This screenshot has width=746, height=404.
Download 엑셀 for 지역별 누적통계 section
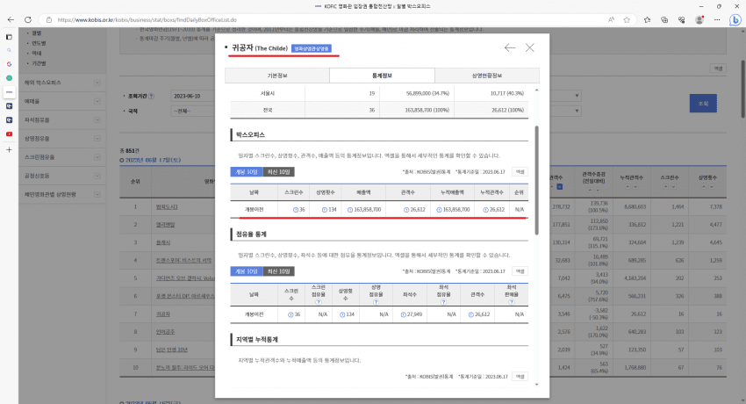tap(520, 377)
